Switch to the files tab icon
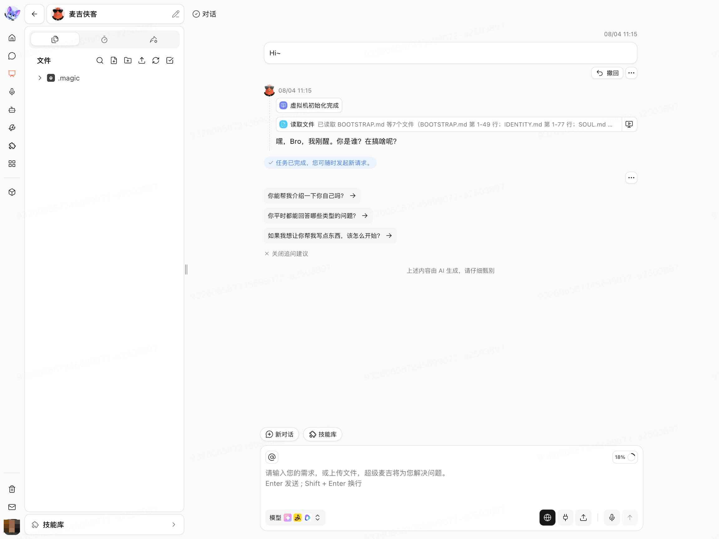The image size is (719, 539). click(x=55, y=39)
